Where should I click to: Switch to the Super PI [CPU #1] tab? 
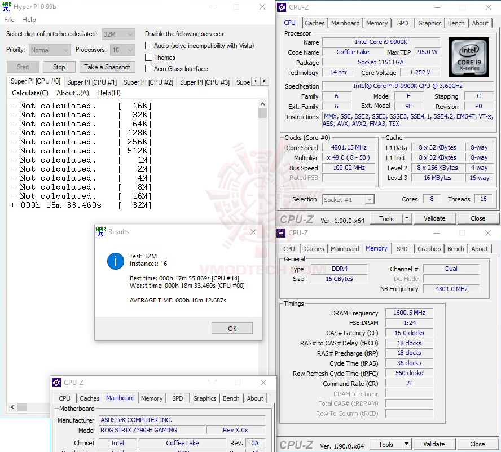point(92,82)
